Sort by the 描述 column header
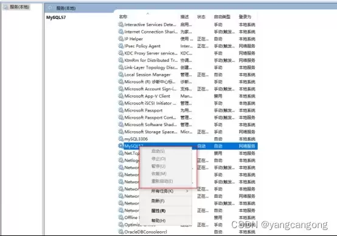The width and height of the screenshot is (337, 236). click(x=184, y=17)
